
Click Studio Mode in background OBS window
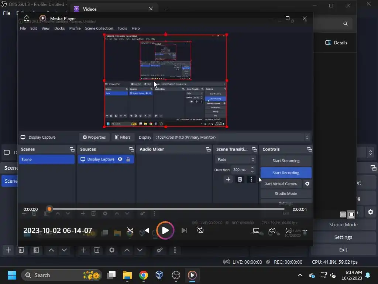343,224
